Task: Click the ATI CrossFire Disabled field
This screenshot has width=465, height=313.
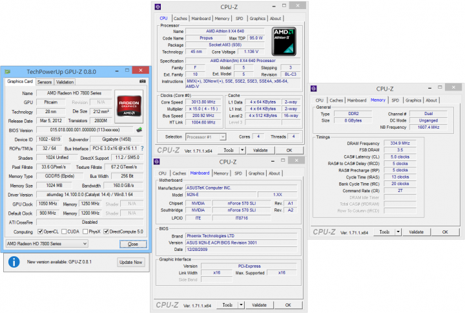Action: pyautogui.click(x=90, y=222)
